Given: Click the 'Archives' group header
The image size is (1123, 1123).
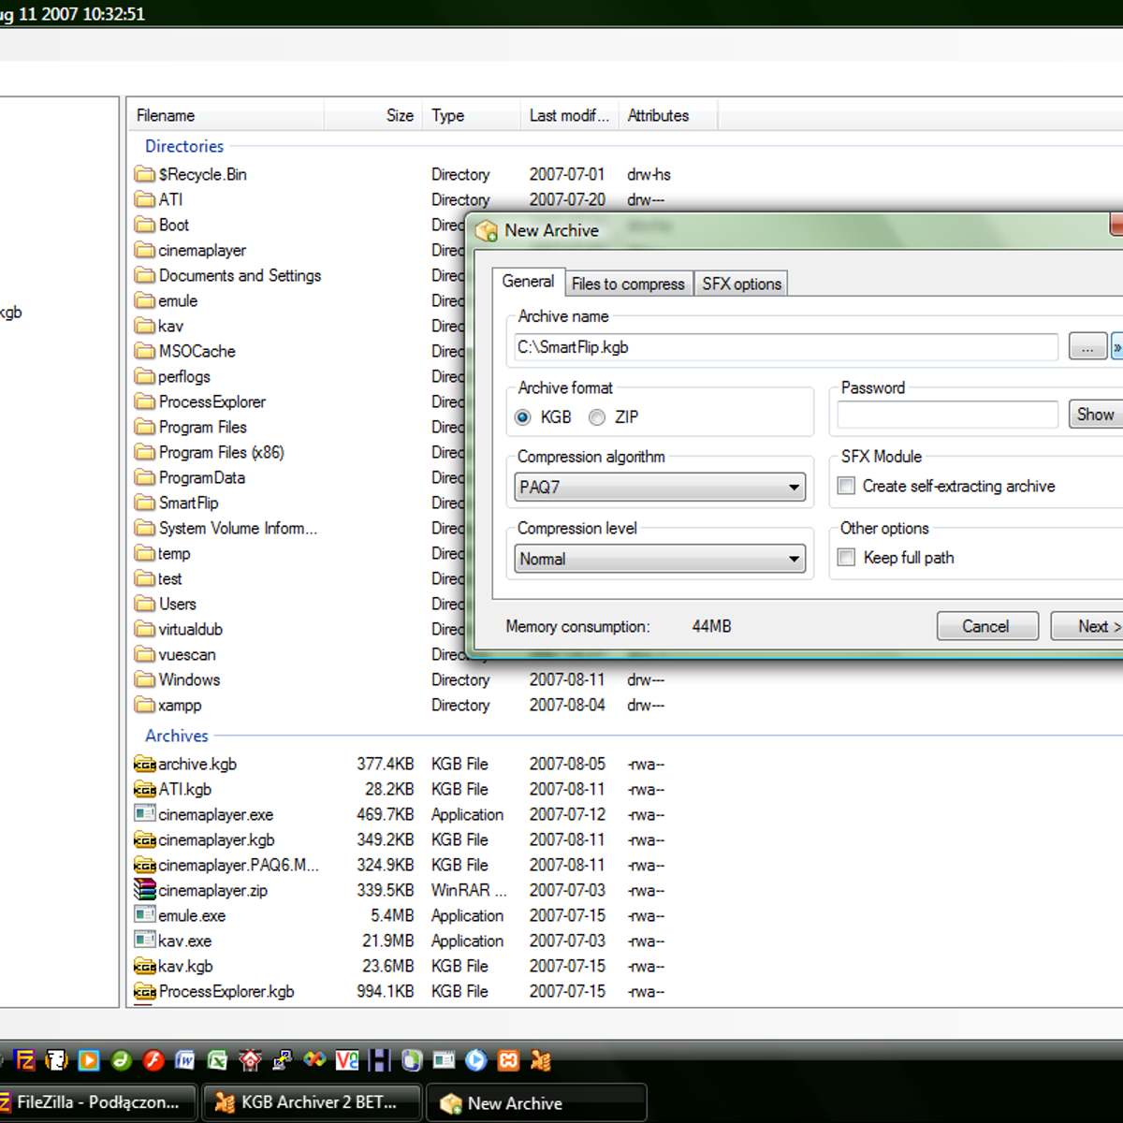Looking at the screenshot, I should [177, 736].
